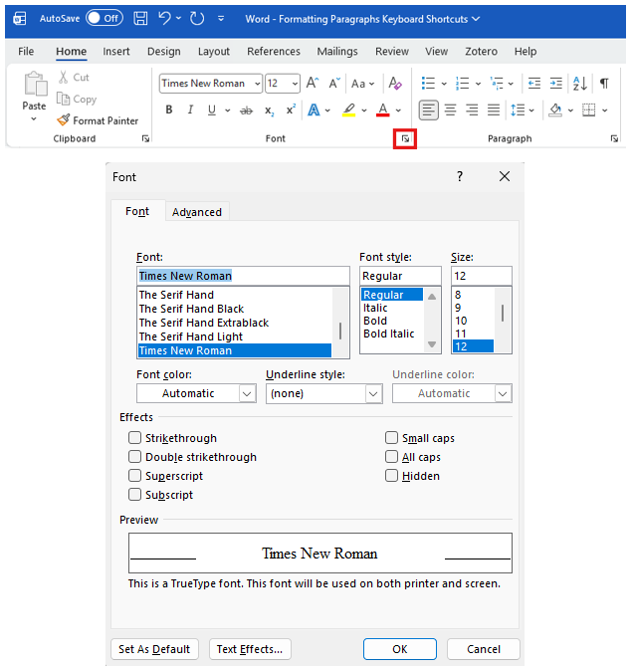Check the Hidden checkbox
Image resolution: width=631 pixels, height=670 pixels.
[391, 475]
